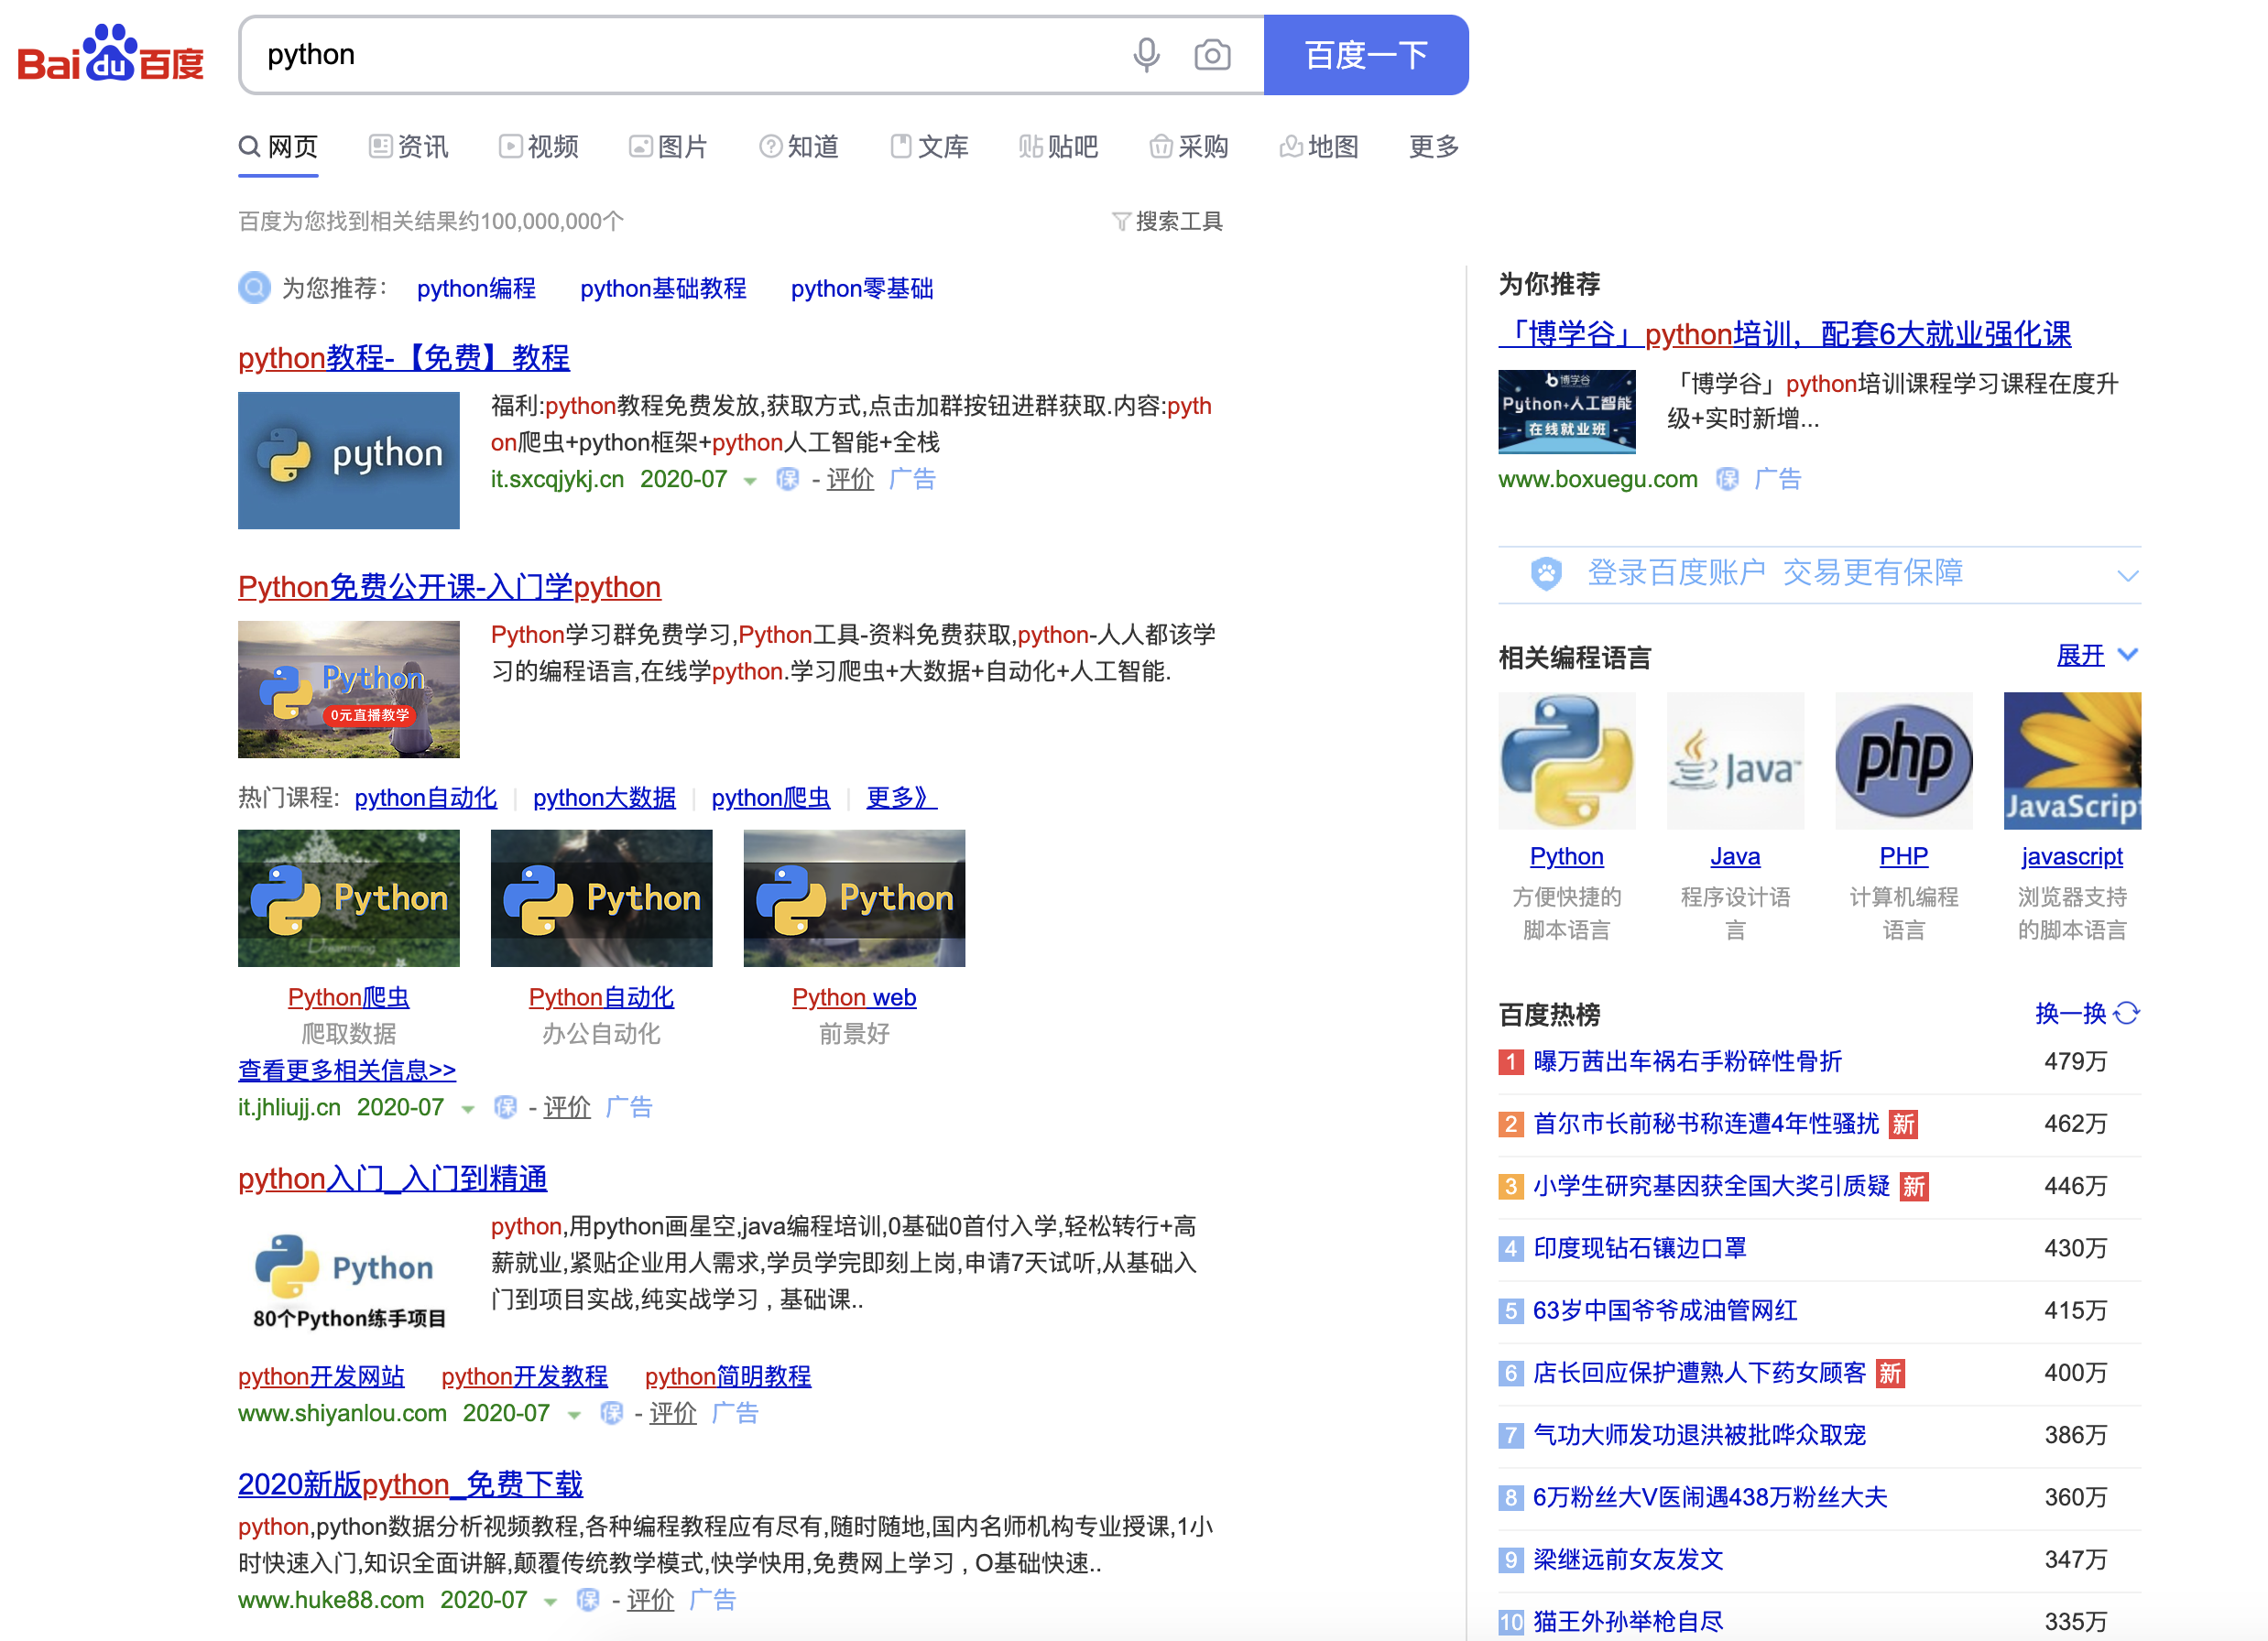This screenshot has height=1641, width=2268.
Task: Select suggestion python基础教程
Action: (x=663, y=289)
